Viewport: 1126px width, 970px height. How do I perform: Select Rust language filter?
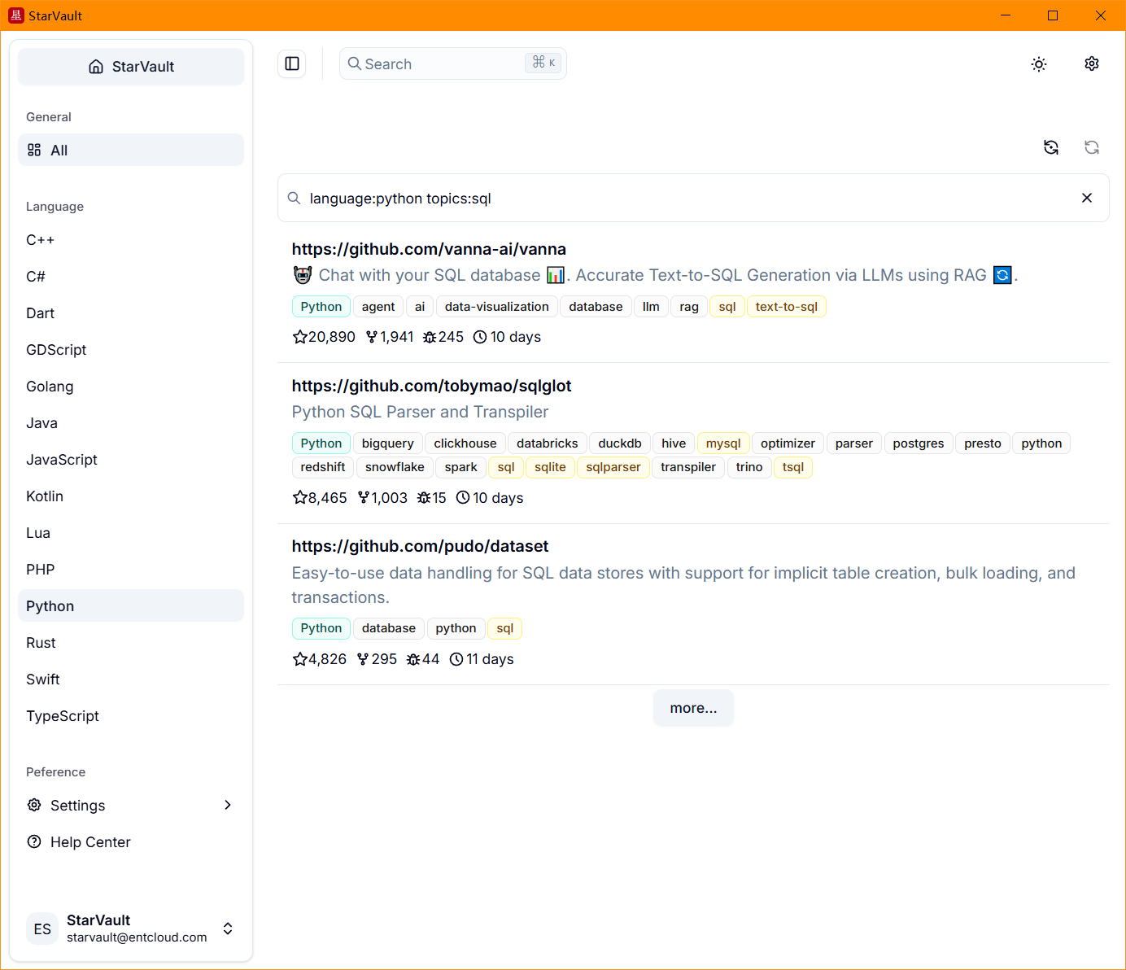[131, 643]
